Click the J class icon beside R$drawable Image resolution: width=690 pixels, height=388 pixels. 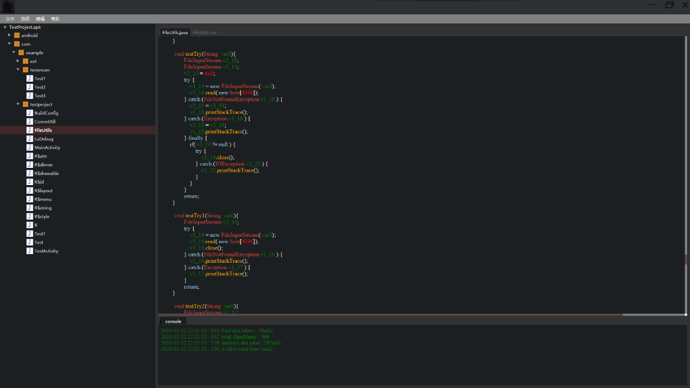click(x=29, y=173)
